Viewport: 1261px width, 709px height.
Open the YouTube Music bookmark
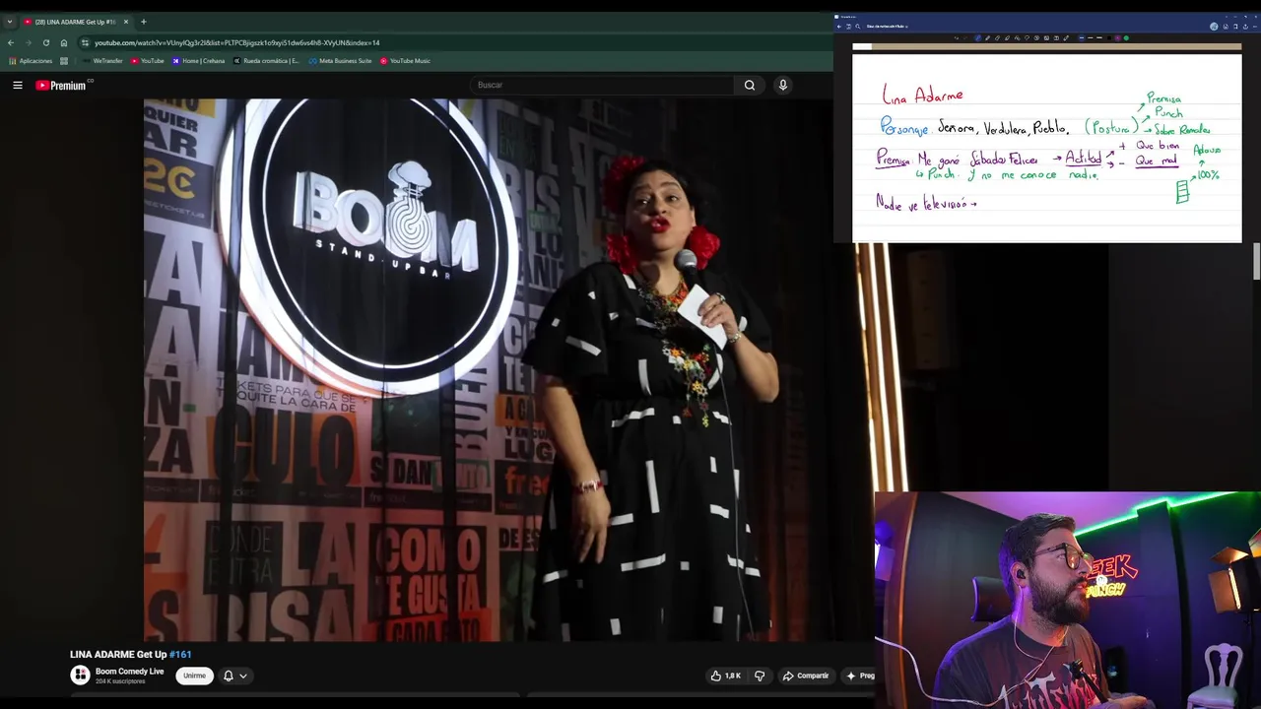click(405, 61)
